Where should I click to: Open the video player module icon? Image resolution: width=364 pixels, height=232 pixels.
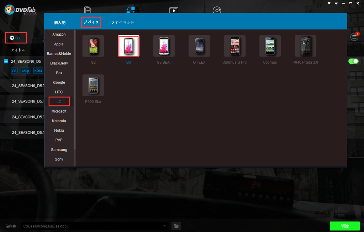click(173, 10)
